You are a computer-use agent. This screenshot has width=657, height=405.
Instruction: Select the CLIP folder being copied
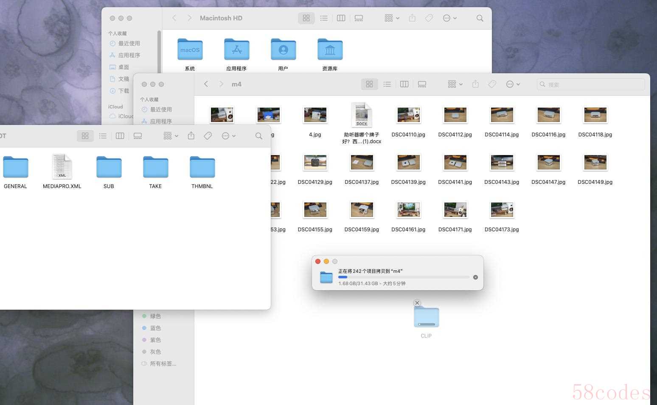[x=426, y=317]
